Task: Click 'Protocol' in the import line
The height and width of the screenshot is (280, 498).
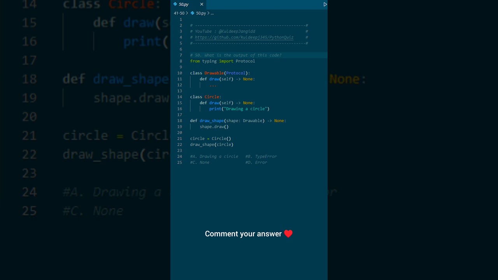Action: point(245,61)
